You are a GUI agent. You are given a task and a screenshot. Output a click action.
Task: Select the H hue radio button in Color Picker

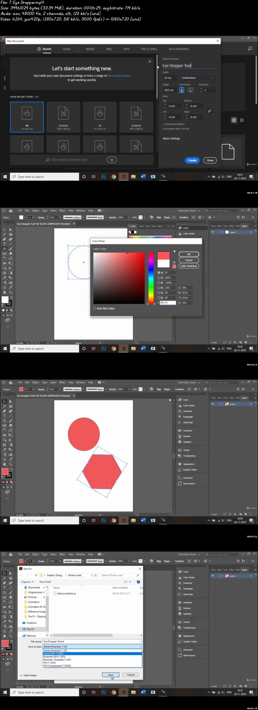click(159, 273)
